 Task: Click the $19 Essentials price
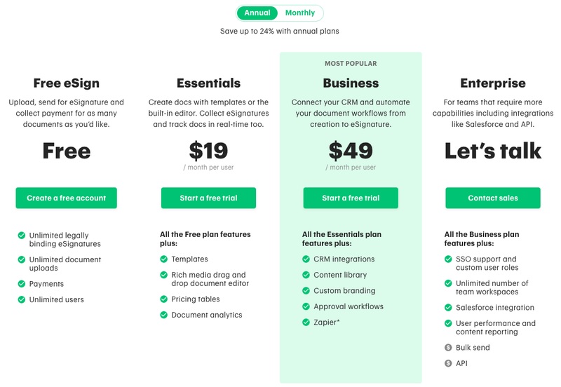pos(208,151)
